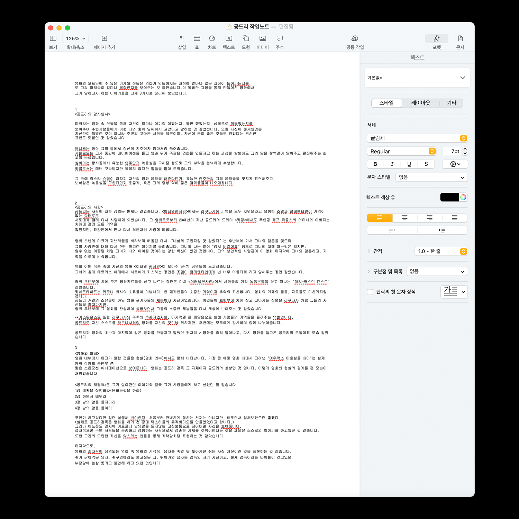Click the 7pt font size field
This screenshot has width=519, height=519.
(452, 151)
